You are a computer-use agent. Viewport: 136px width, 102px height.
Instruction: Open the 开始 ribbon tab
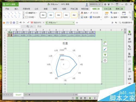[7, 9]
